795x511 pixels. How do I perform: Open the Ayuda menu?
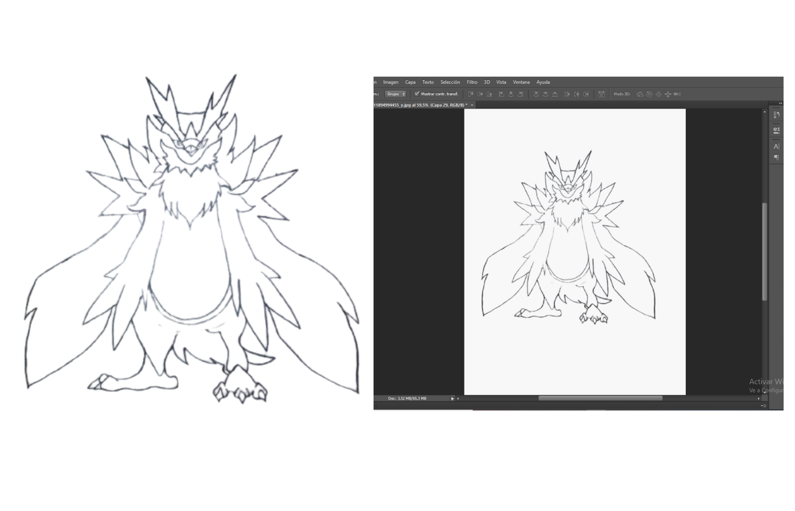pos(543,82)
